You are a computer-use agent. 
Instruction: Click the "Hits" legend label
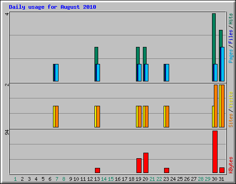[x=230, y=19]
